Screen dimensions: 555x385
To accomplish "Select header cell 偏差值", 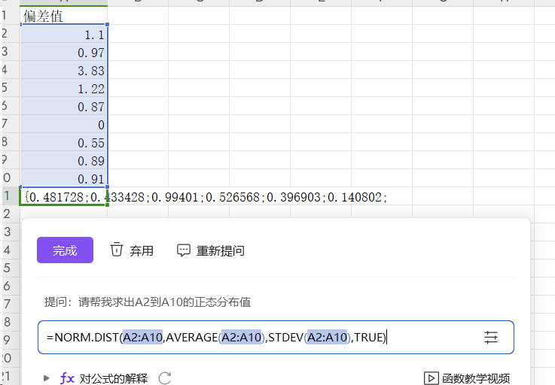I will pyautogui.click(x=64, y=16).
